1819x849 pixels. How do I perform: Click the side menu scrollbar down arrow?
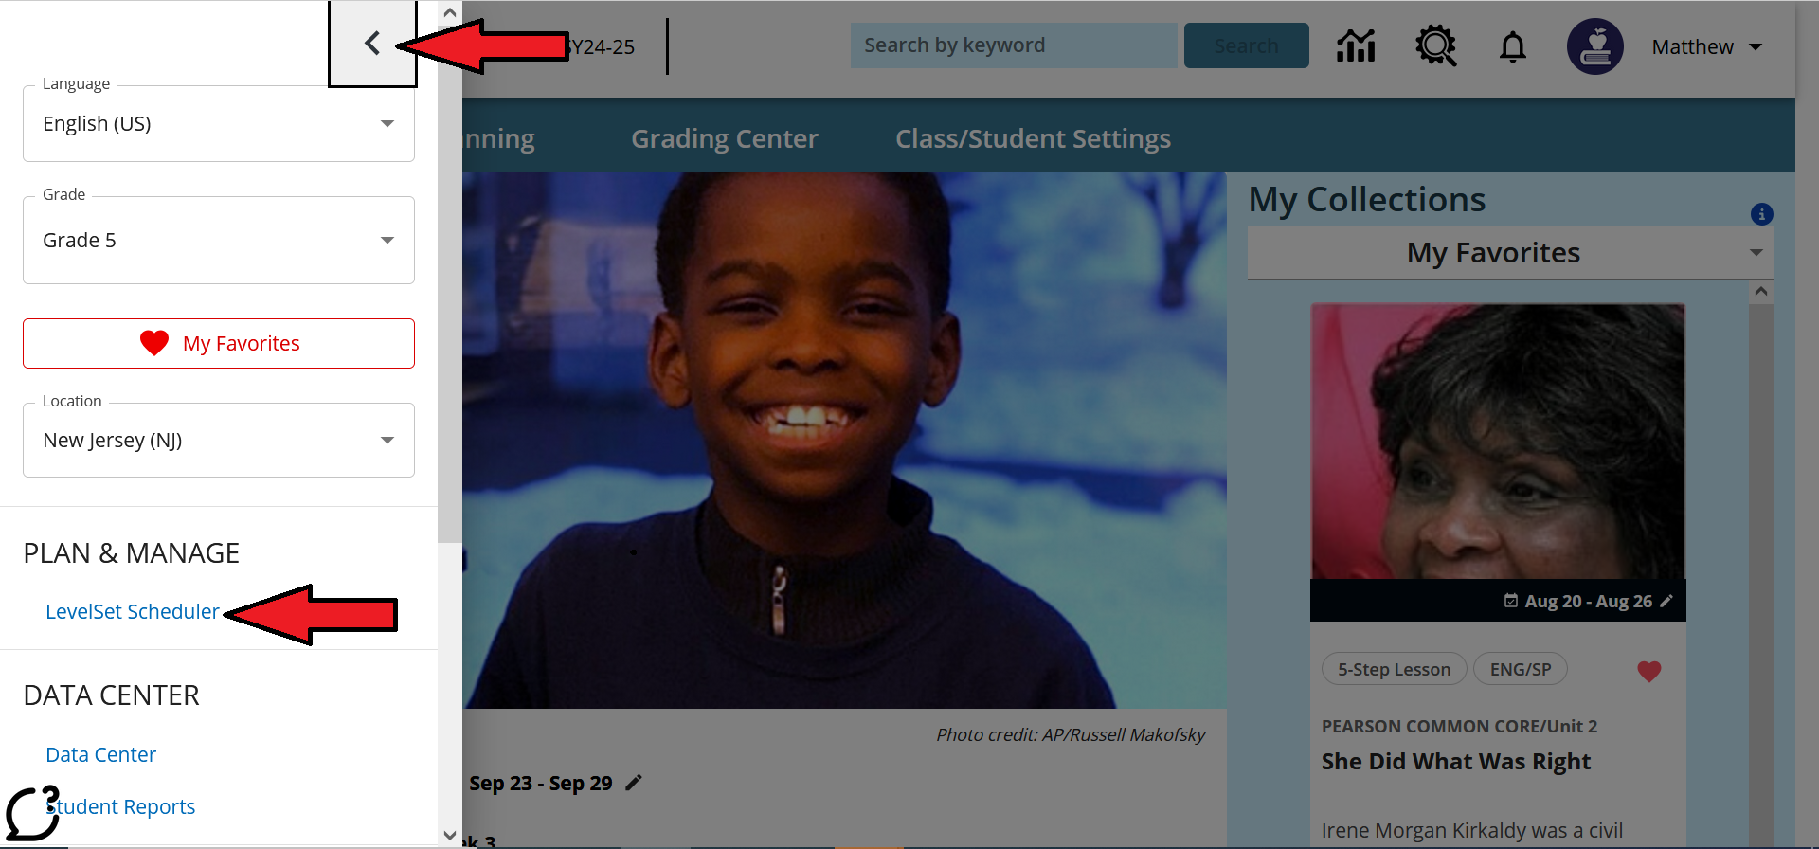click(450, 836)
